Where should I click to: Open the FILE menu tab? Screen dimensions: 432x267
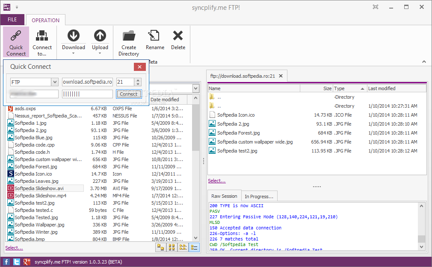[12, 20]
